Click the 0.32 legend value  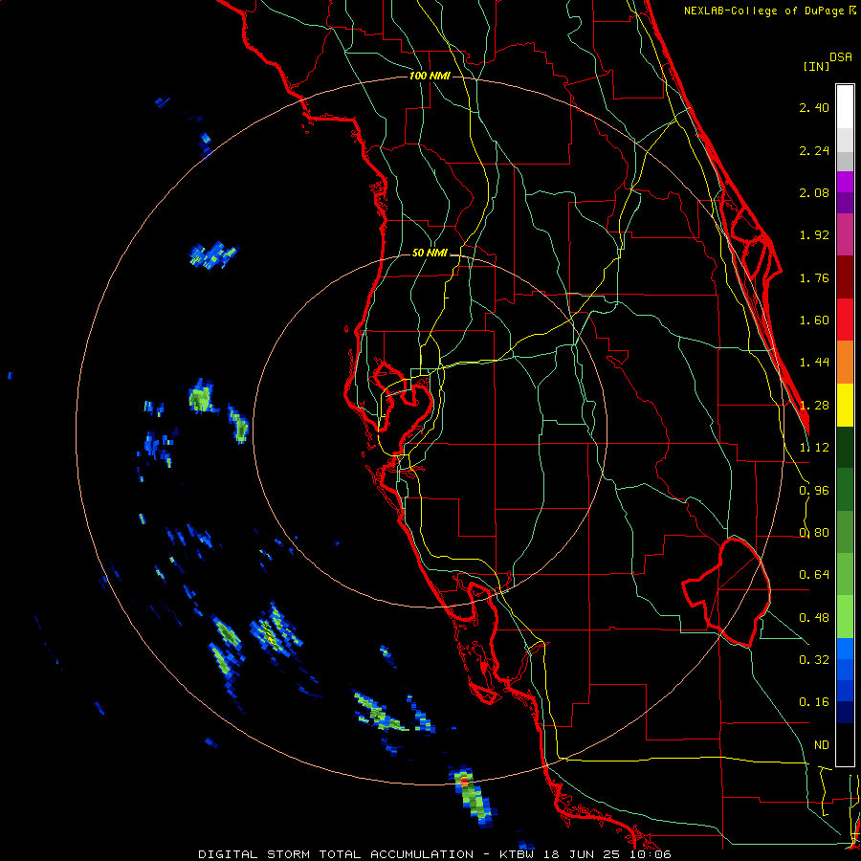(x=814, y=660)
